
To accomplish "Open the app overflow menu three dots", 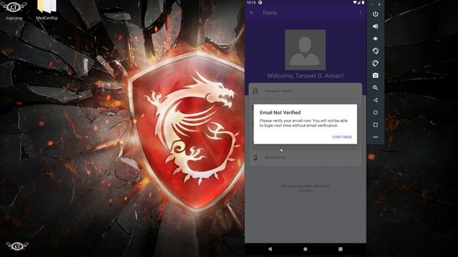I will coord(360,13).
